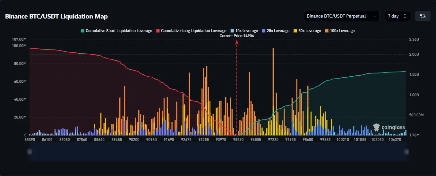Click the Binance BTC/USDT Liquidation Map title
This screenshot has width=436, height=176.
coord(56,16)
